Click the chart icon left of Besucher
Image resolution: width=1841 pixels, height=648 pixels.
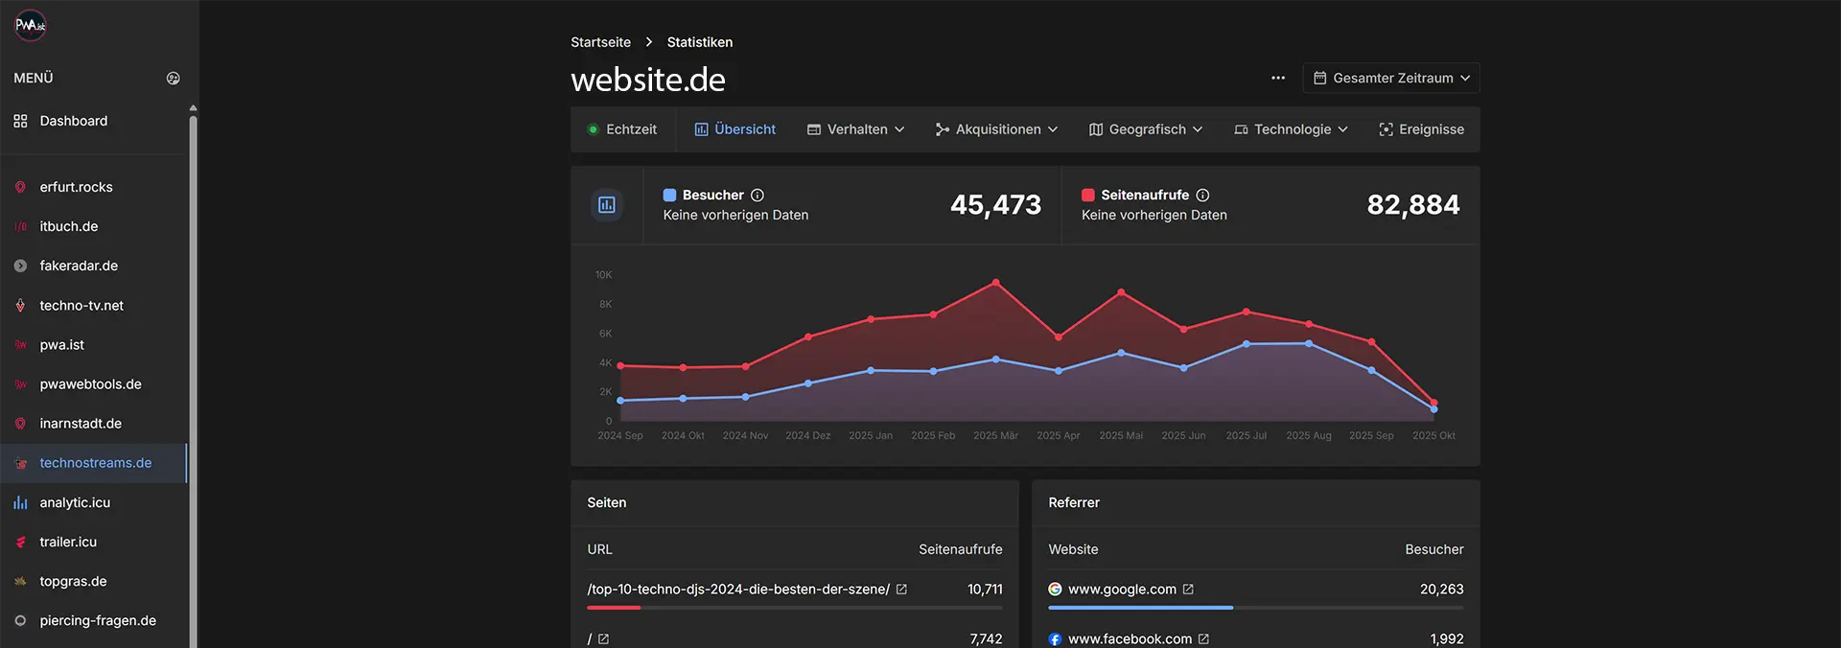[x=606, y=205]
